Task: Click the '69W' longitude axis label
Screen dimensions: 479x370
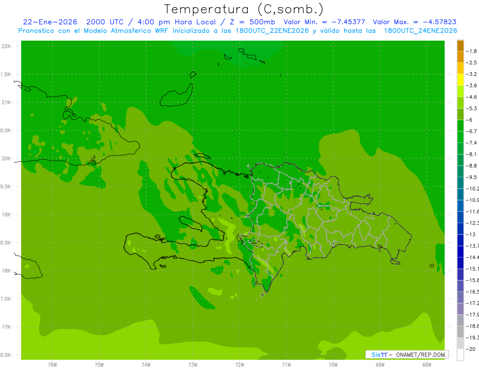Action: 380,364
